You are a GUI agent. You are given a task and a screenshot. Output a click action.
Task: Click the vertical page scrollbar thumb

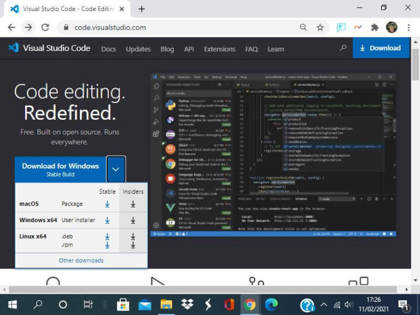(x=415, y=65)
